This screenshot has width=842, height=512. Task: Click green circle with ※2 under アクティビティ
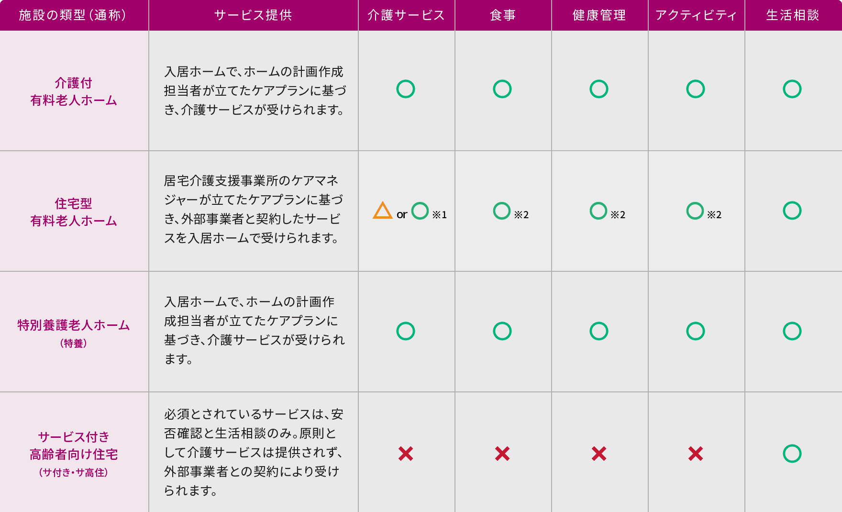[x=695, y=211]
